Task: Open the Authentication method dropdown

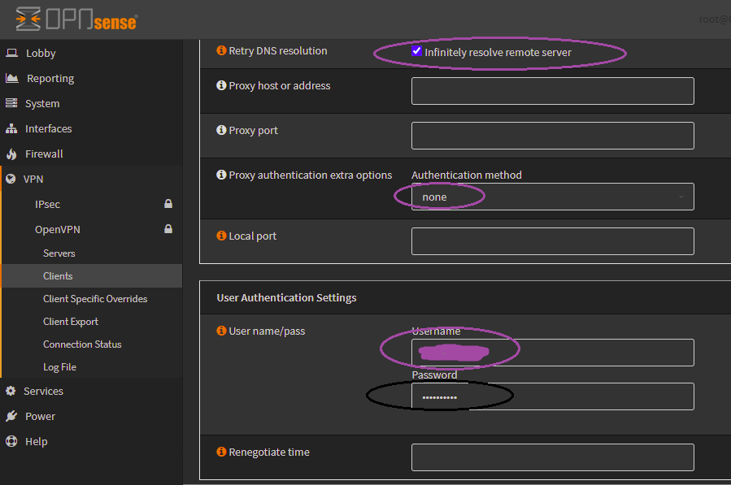Action: [552, 197]
